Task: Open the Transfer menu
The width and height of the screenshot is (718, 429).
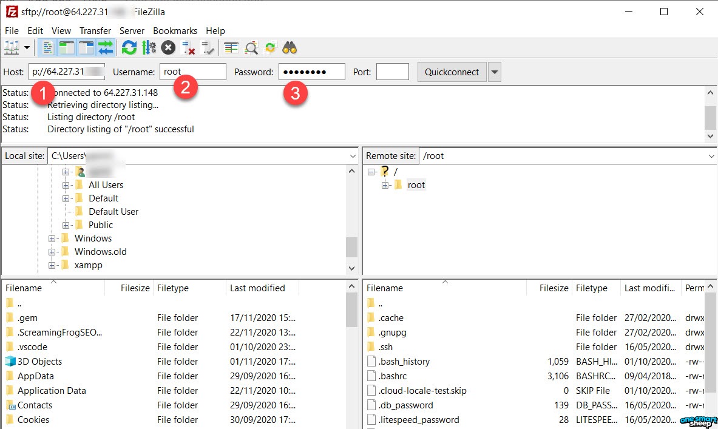Action: pyautogui.click(x=95, y=31)
